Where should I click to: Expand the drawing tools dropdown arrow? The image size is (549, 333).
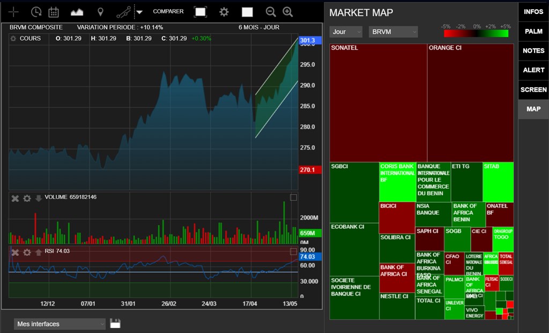(139, 12)
